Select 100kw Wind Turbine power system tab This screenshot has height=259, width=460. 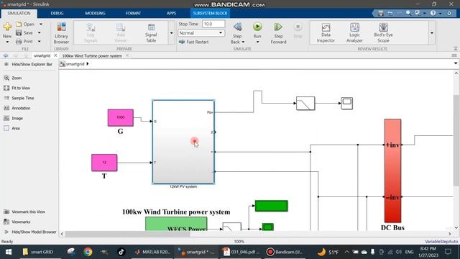point(92,55)
